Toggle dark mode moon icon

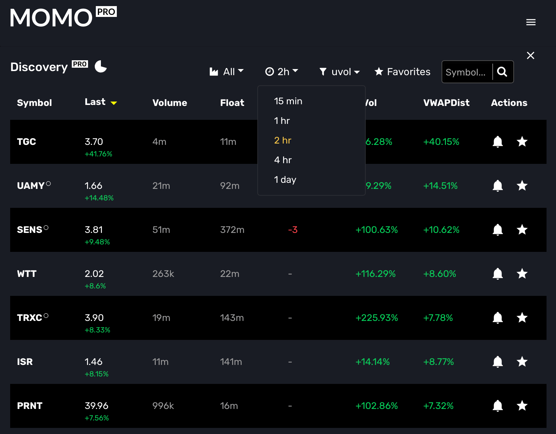[x=101, y=66]
